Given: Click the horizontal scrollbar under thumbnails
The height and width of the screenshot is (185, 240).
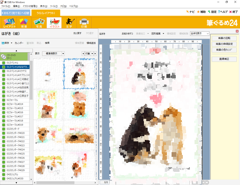Looking at the screenshot, I should pos(55,183).
